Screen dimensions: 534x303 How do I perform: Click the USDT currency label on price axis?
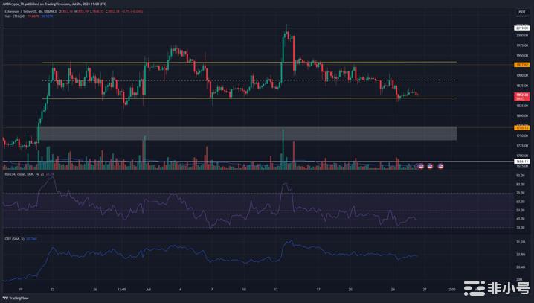point(521,10)
